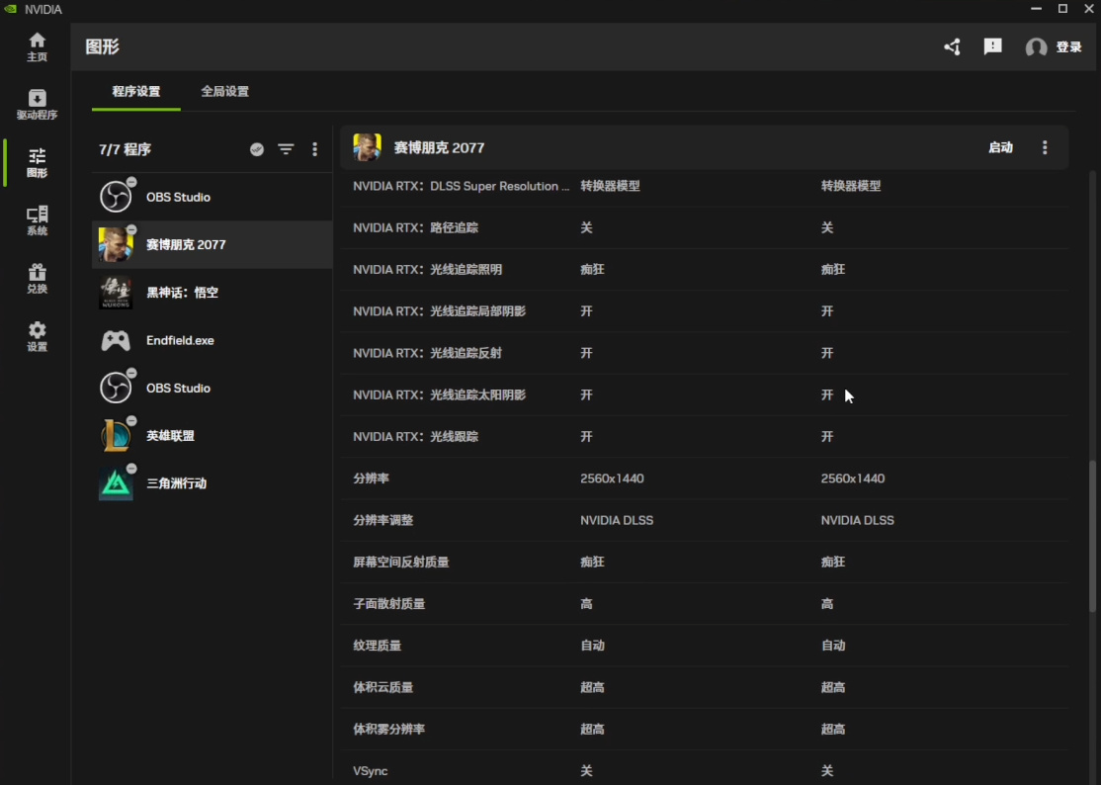Click the 光线跟踪 setting label
The height and width of the screenshot is (785, 1101).
point(416,436)
